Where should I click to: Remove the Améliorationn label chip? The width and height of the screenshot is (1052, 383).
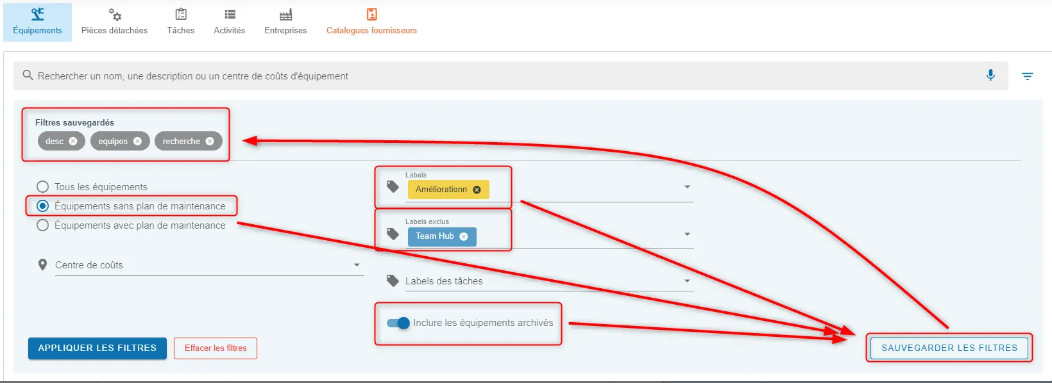[477, 190]
